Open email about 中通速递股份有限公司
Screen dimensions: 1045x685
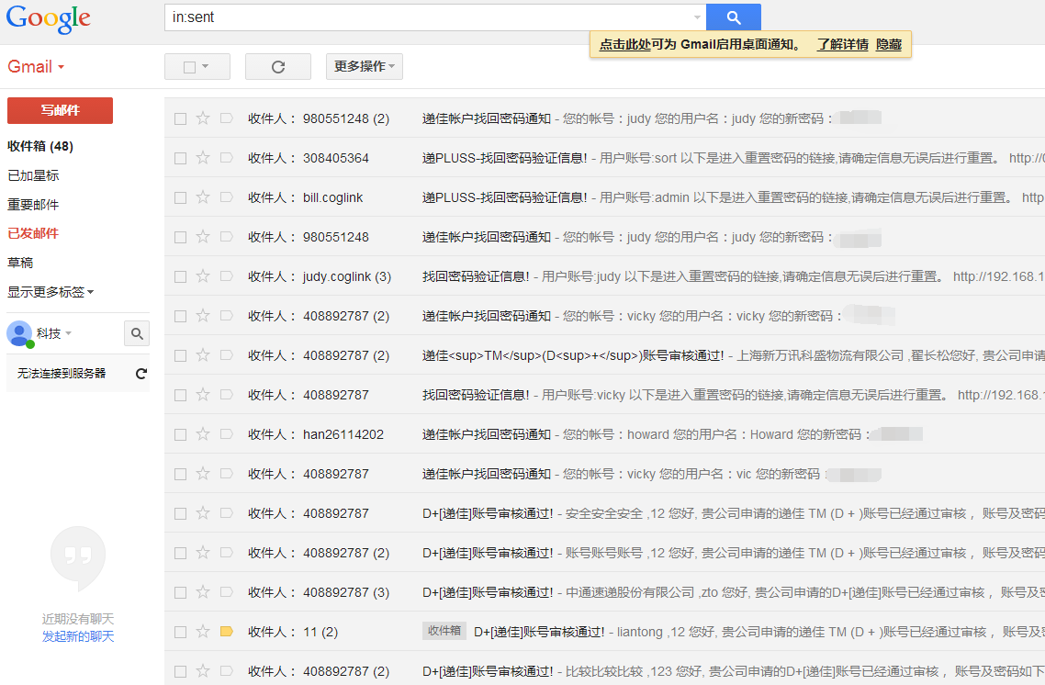point(604,592)
